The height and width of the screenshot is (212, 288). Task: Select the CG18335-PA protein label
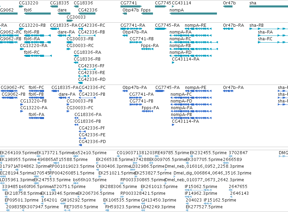coord(65,87)
